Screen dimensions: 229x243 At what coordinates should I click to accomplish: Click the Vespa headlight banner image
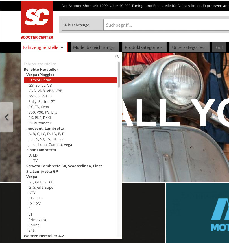click(176, 117)
